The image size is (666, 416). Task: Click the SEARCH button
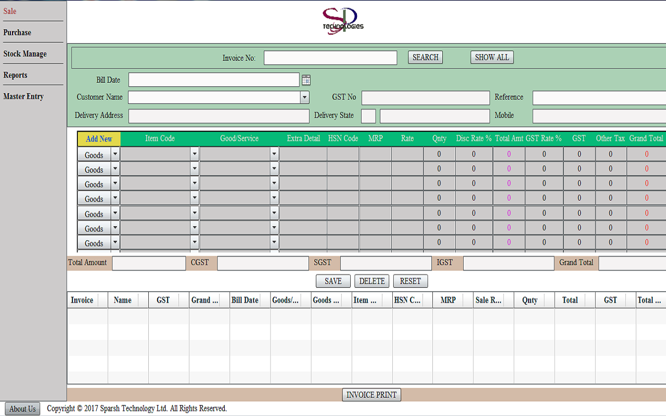pyautogui.click(x=425, y=57)
